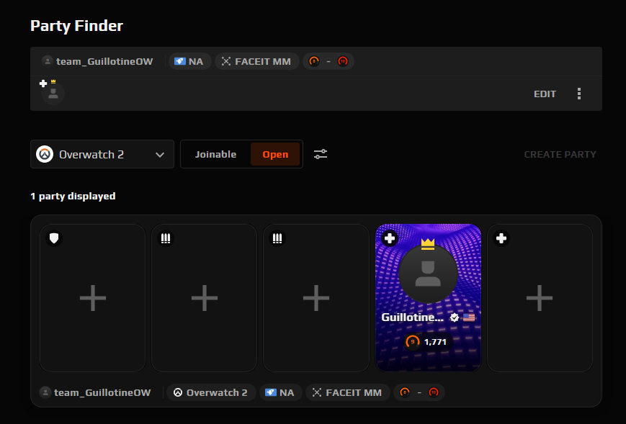
Task: Join the first damage role slot
Action: tap(204, 298)
